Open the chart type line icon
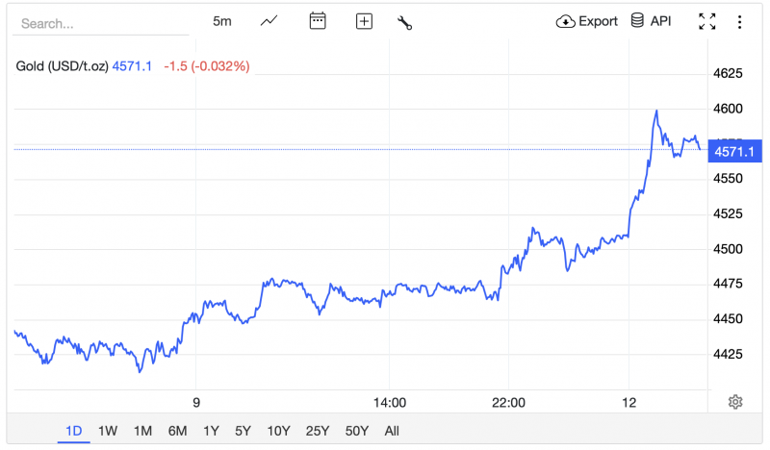 click(269, 21)
